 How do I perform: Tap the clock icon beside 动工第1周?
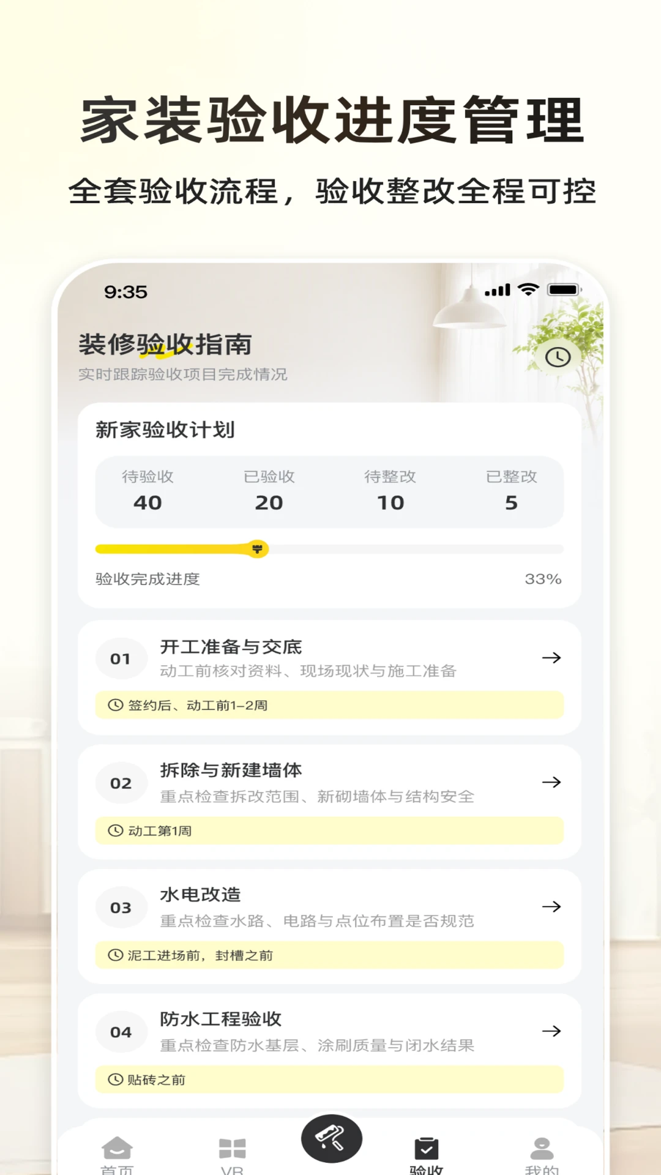pos(116,830)
